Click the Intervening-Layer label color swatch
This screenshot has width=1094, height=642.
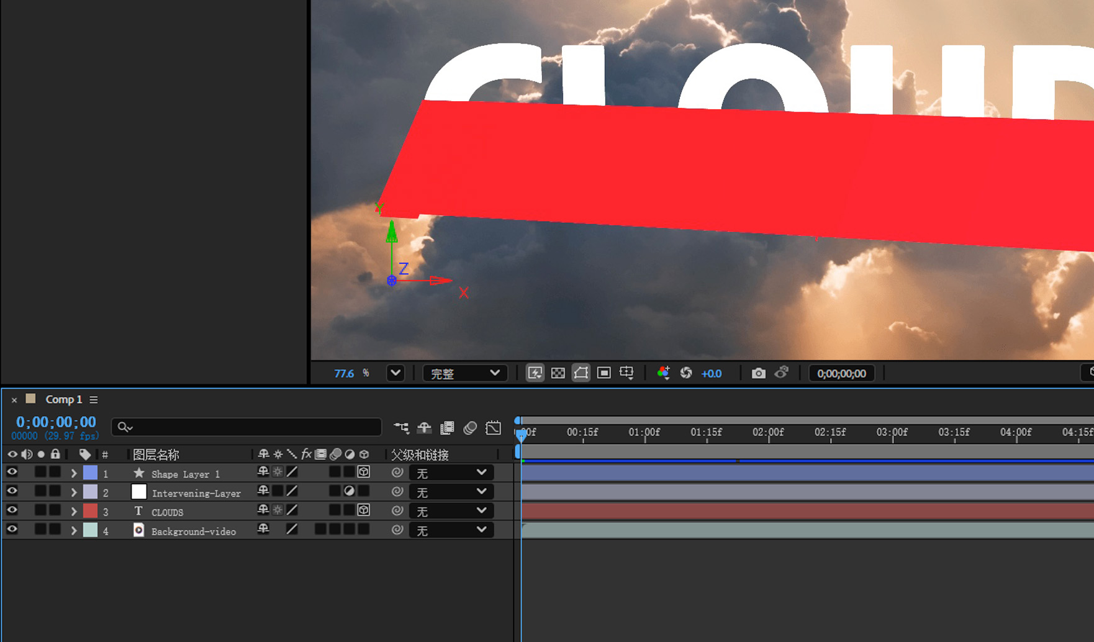[x=91, y=491]
